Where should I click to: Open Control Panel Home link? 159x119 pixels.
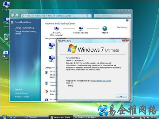(23, 22)
